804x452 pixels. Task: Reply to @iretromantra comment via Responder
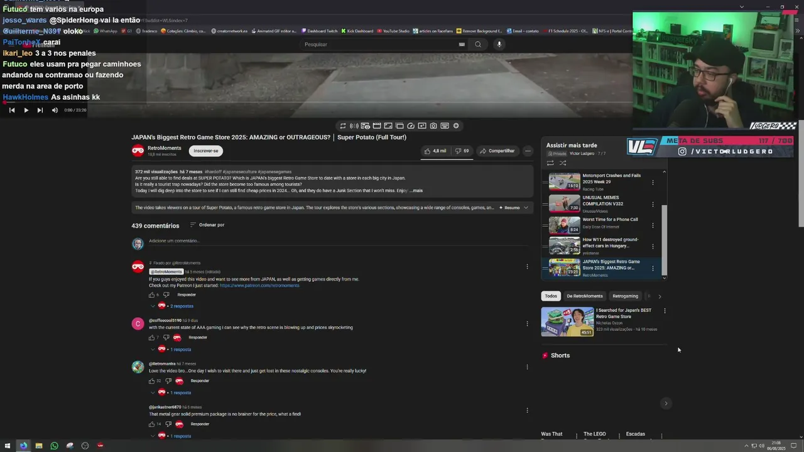(200, 381)
